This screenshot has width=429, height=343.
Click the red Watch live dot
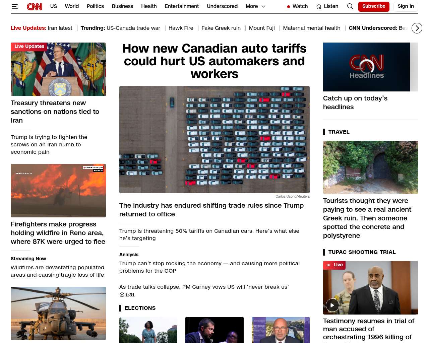(289, 7)
